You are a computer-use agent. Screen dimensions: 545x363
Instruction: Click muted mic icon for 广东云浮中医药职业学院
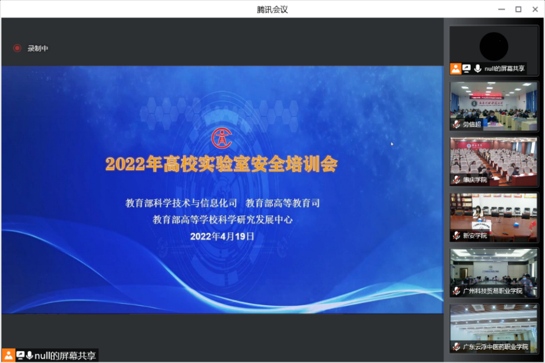click(x=456, y=347)
